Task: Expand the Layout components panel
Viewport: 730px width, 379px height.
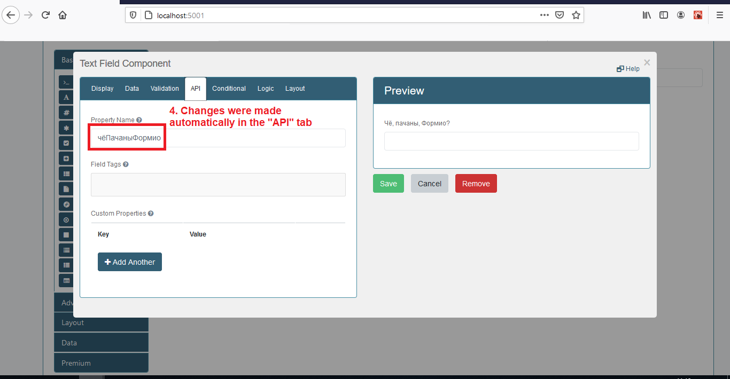Action: [x=101, y=322]
